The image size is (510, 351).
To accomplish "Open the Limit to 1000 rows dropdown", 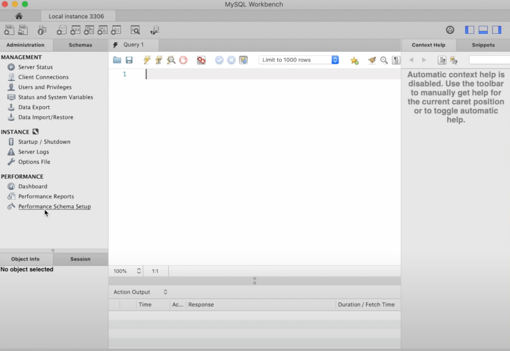I will (299, 60).
